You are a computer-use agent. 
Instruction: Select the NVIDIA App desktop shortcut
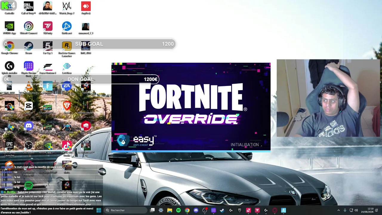point(9,28)
